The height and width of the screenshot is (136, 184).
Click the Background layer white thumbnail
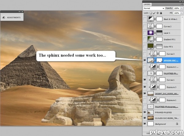pyautogui.click(x=151, y=123)
